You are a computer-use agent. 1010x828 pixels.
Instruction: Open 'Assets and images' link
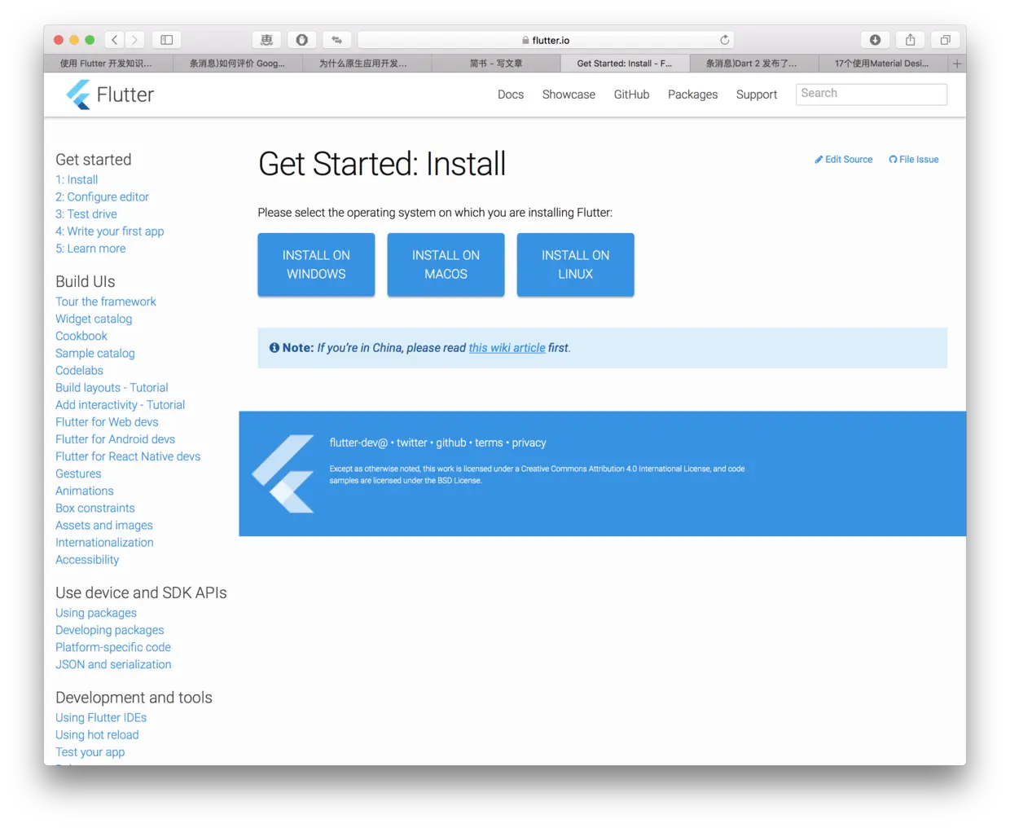click(x=104, y=526)
